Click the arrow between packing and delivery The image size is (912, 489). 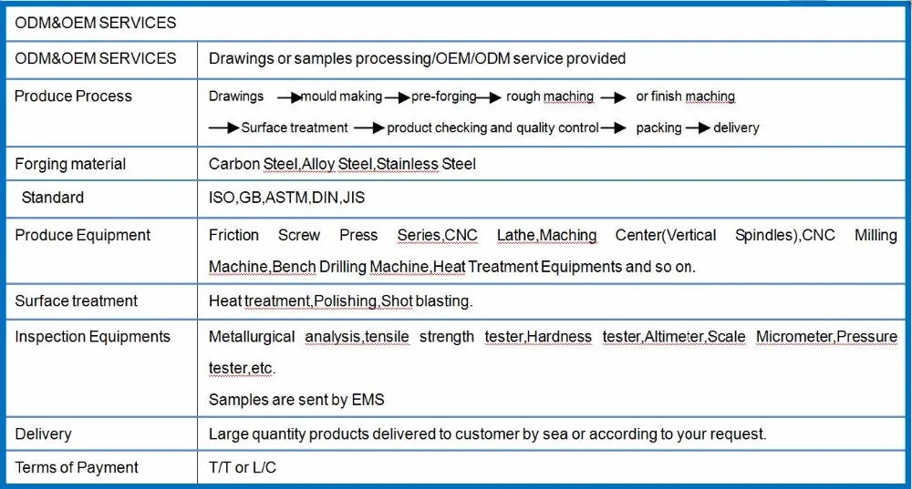pyautogui.click(x=698, y=127)
